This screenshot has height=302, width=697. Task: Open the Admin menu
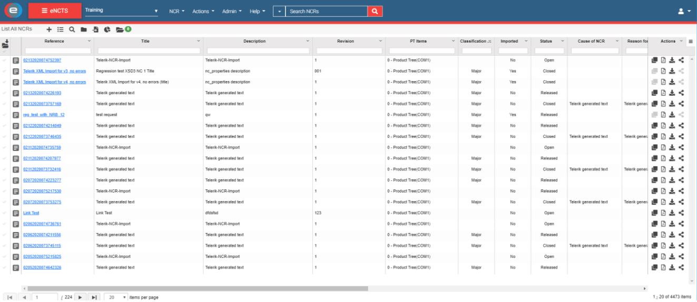[232, 11]
